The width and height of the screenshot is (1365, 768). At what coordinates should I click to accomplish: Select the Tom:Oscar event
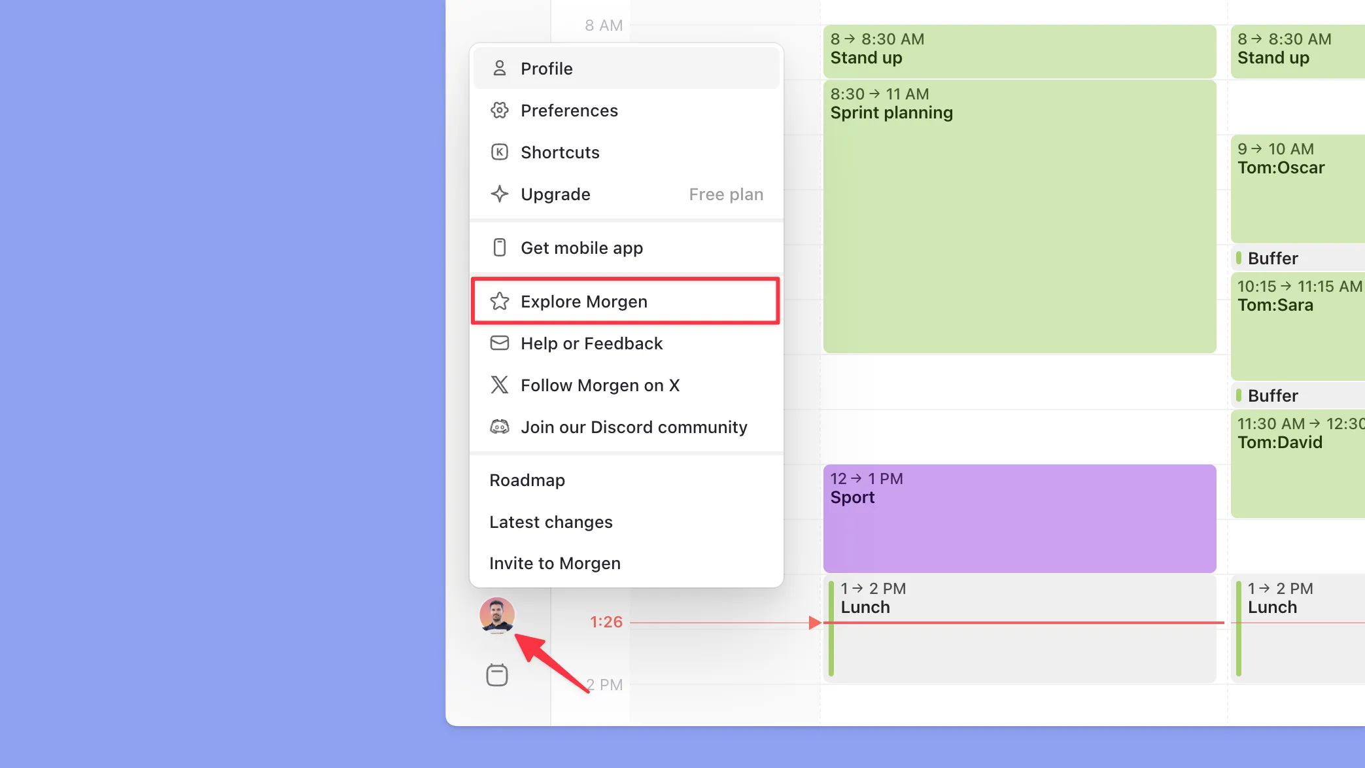(1298, 189)
